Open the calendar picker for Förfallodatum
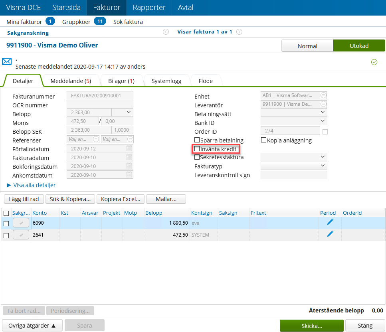The height and width of the screenshot is (332, 386). [x=129, y=149]
